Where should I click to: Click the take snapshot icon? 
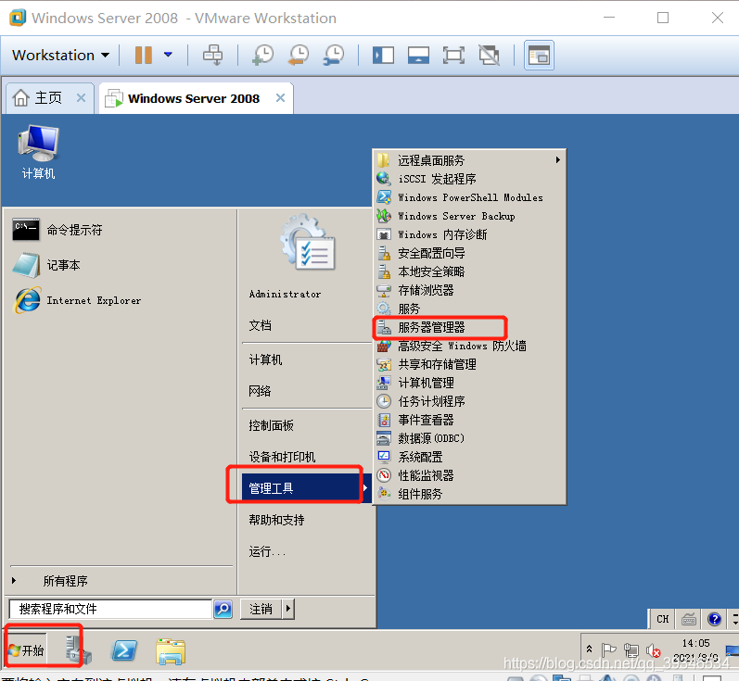click(263, 55)
